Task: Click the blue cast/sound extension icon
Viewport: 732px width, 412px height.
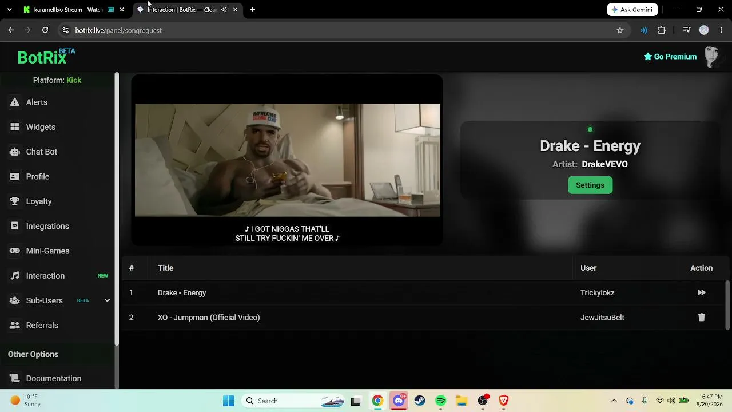Action: pos(644,30)
